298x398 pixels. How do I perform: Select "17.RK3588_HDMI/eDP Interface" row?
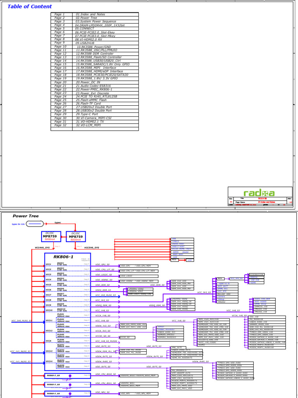point(95,72)
